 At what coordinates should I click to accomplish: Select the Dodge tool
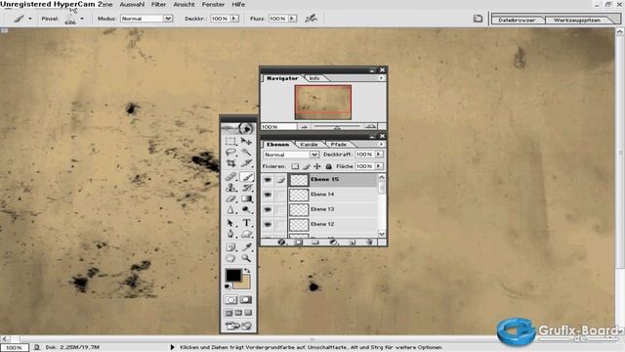(x=246, y=209)
